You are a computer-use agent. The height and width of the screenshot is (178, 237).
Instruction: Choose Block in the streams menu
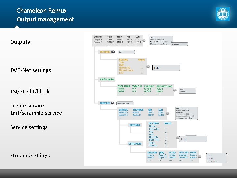pos(210,159)
